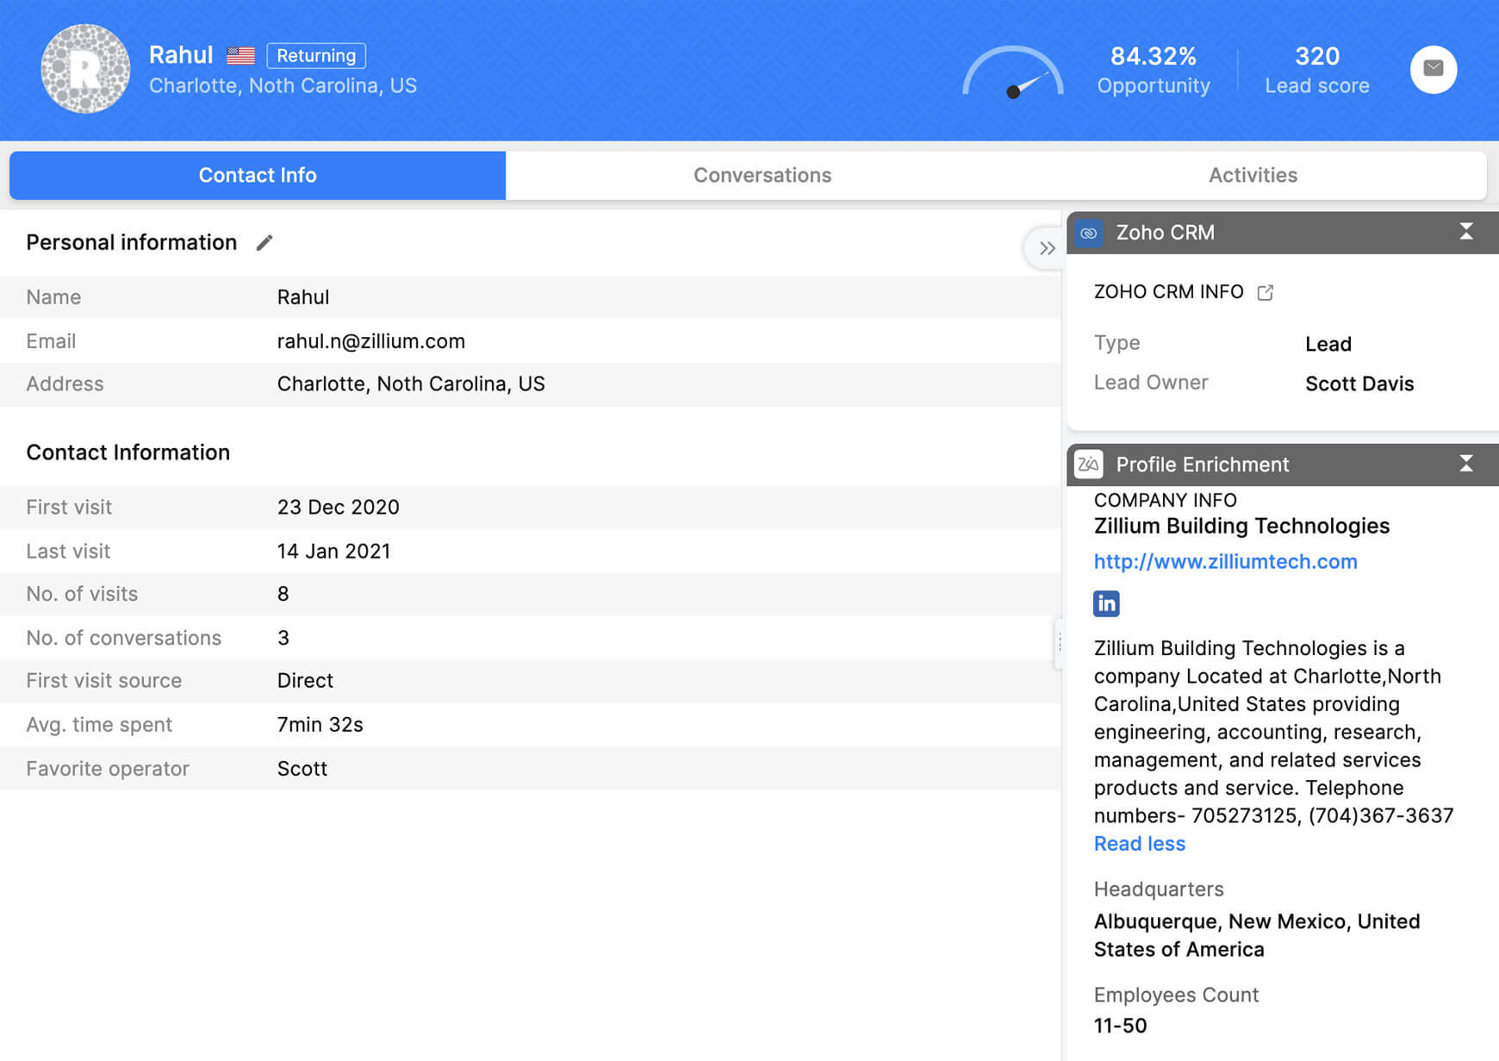The height and width of the screenshot is (1061, 1499).
Task: Click Read less link
Action: point(1139,844)
